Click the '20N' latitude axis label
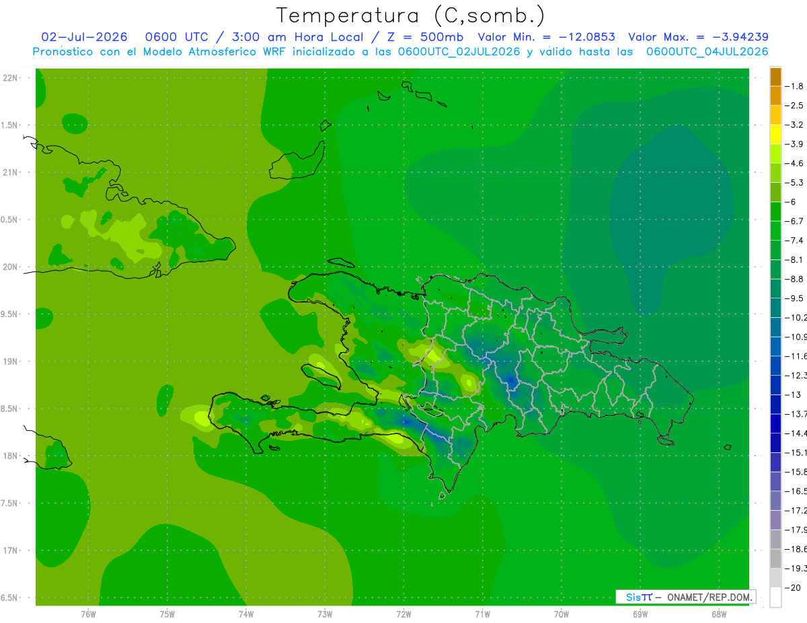The height and width of the screenshot is (623, 807). 11,267
